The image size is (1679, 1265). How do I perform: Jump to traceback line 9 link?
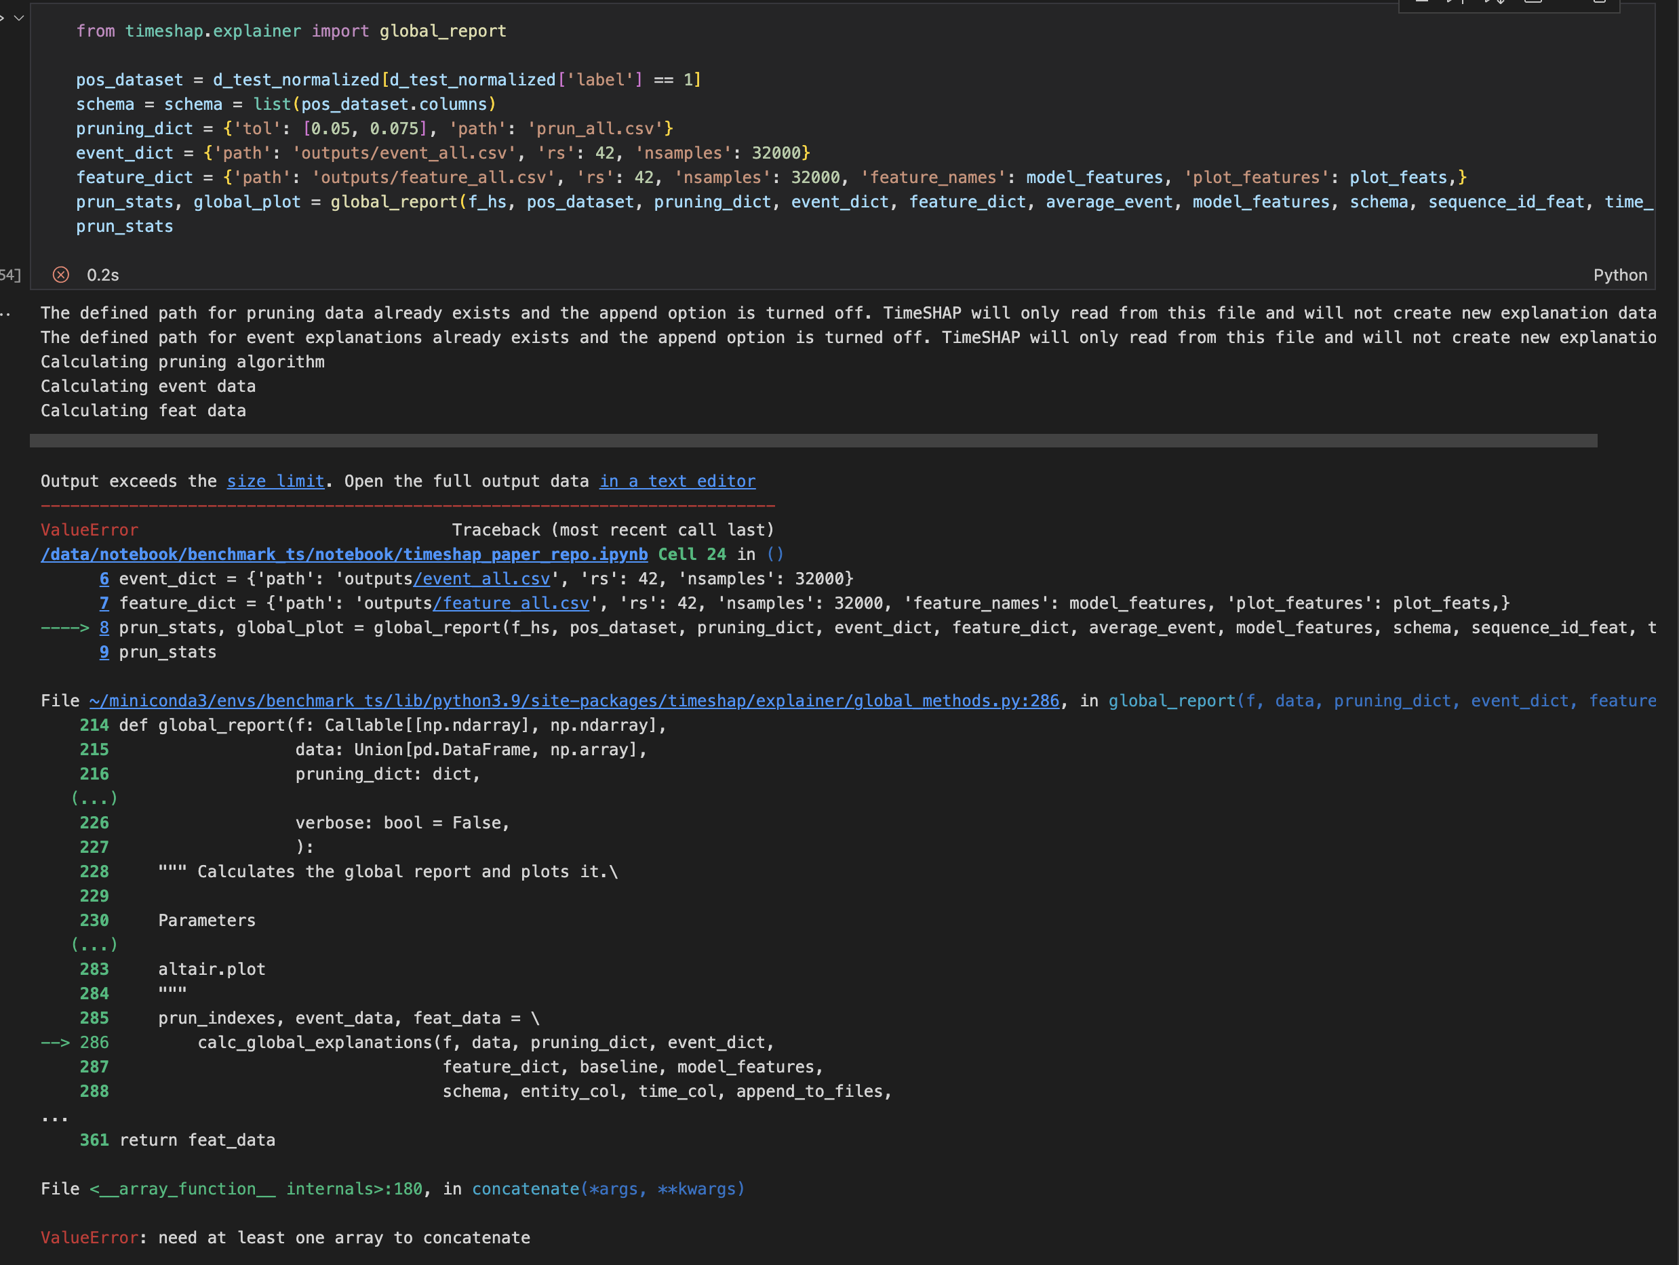(104, 652)
